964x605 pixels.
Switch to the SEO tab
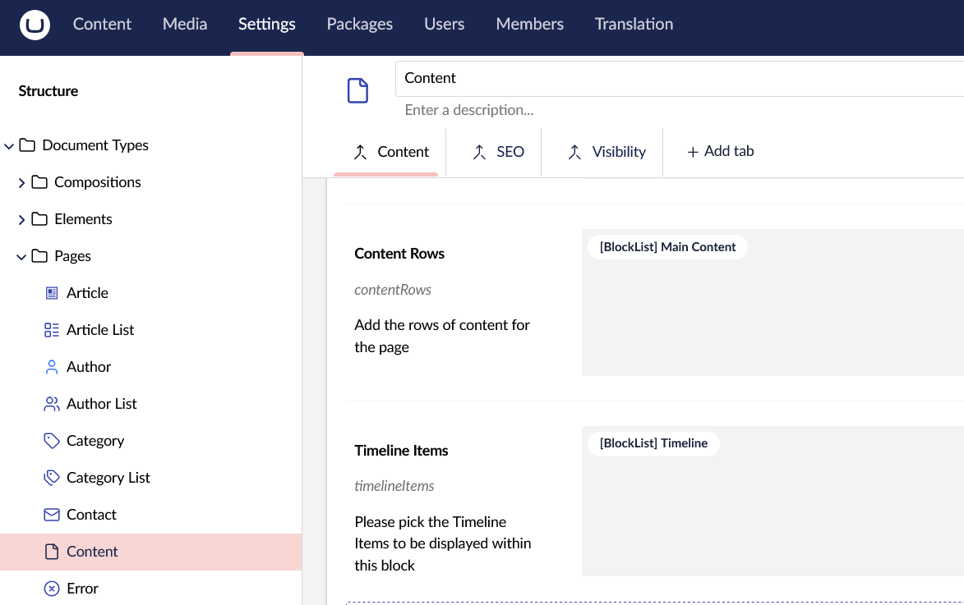coord(500,152)
